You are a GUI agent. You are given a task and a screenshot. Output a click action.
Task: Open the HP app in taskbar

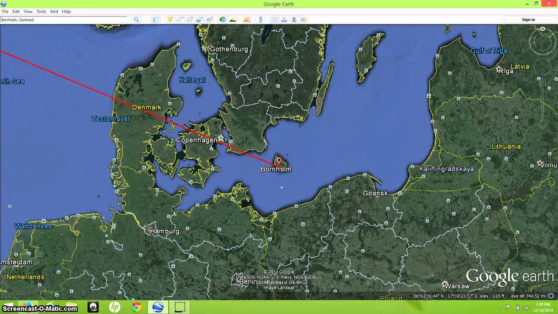click(115, 307)
